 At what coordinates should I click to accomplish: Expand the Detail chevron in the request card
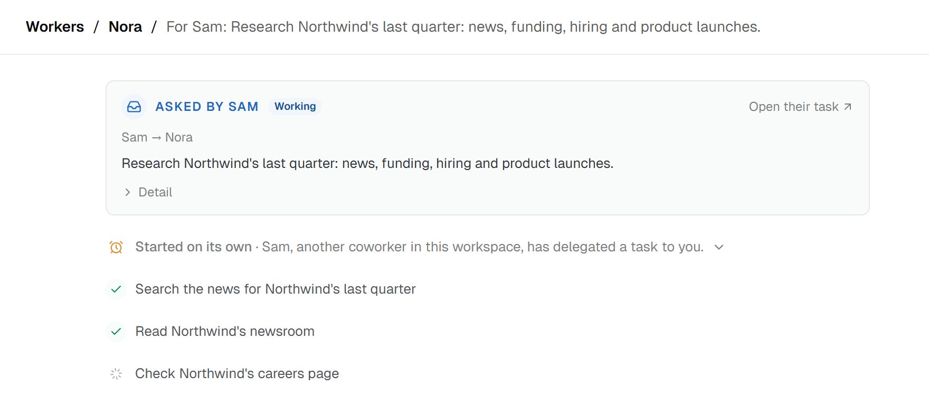pos(127,192)
